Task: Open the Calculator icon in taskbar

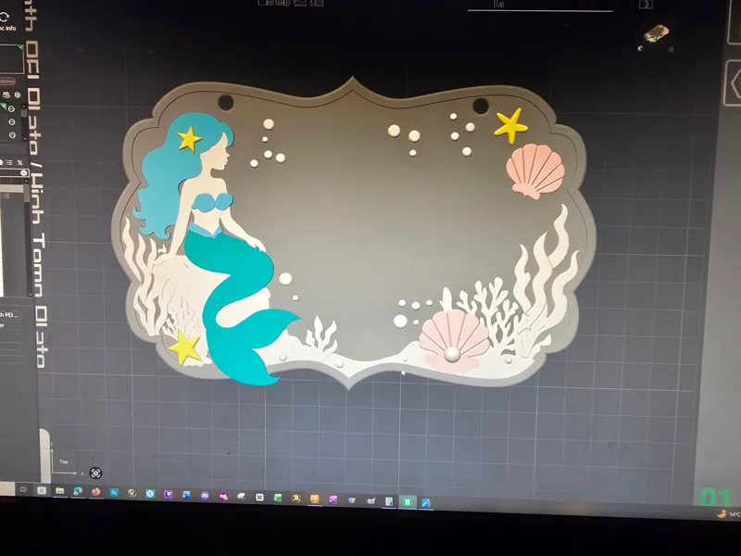Action: click(x=389, y=501)
